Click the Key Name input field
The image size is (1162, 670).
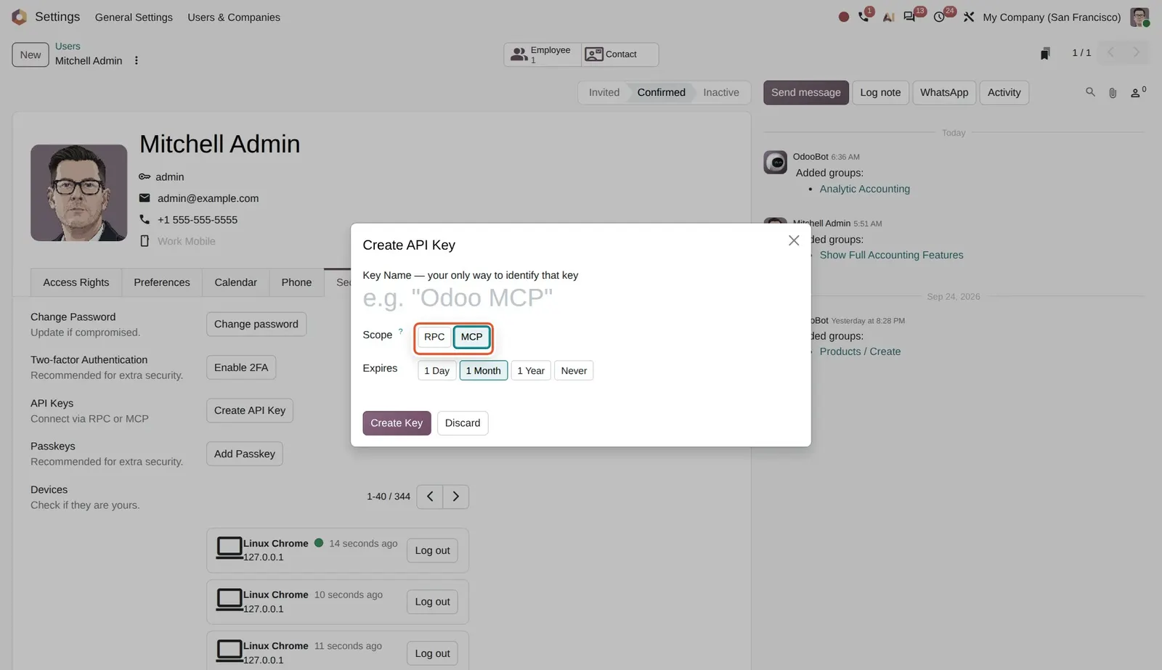point(580,298)
